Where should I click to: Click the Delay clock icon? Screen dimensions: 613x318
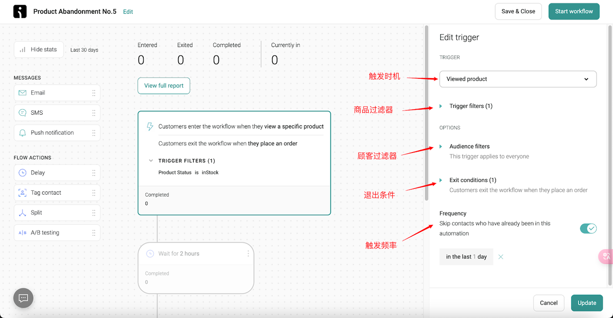(23, 173)
